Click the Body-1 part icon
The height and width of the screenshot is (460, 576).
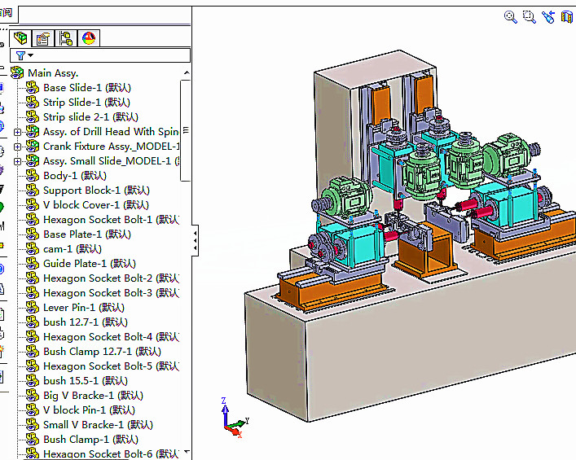coord(33,176)
